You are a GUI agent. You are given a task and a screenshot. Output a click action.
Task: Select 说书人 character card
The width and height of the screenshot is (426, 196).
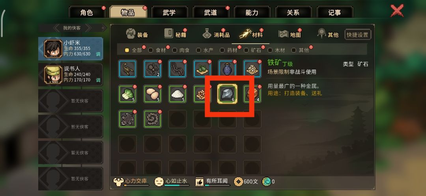point(71,74)
